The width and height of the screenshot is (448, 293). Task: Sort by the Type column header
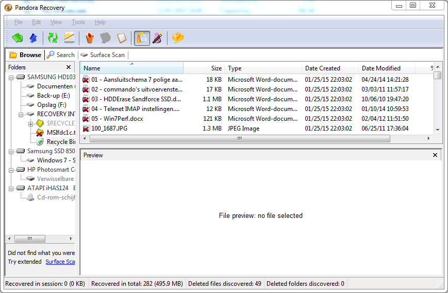263,68
